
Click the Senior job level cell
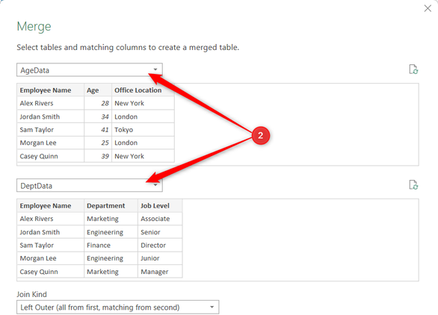point(160,232)
